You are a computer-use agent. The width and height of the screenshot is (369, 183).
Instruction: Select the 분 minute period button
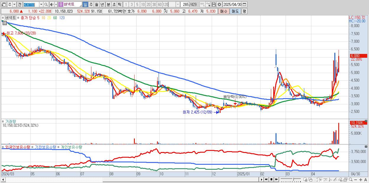[108, 4]
